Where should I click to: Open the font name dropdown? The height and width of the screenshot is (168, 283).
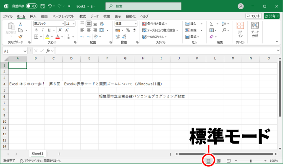[x=63, y=24]
